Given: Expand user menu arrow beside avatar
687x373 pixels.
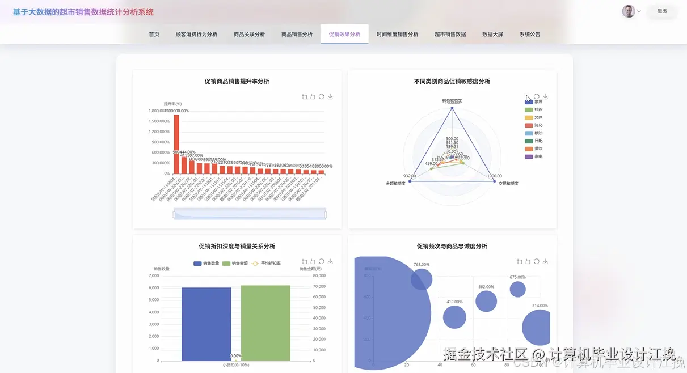Looking at the screenshot, I should 639,11.
